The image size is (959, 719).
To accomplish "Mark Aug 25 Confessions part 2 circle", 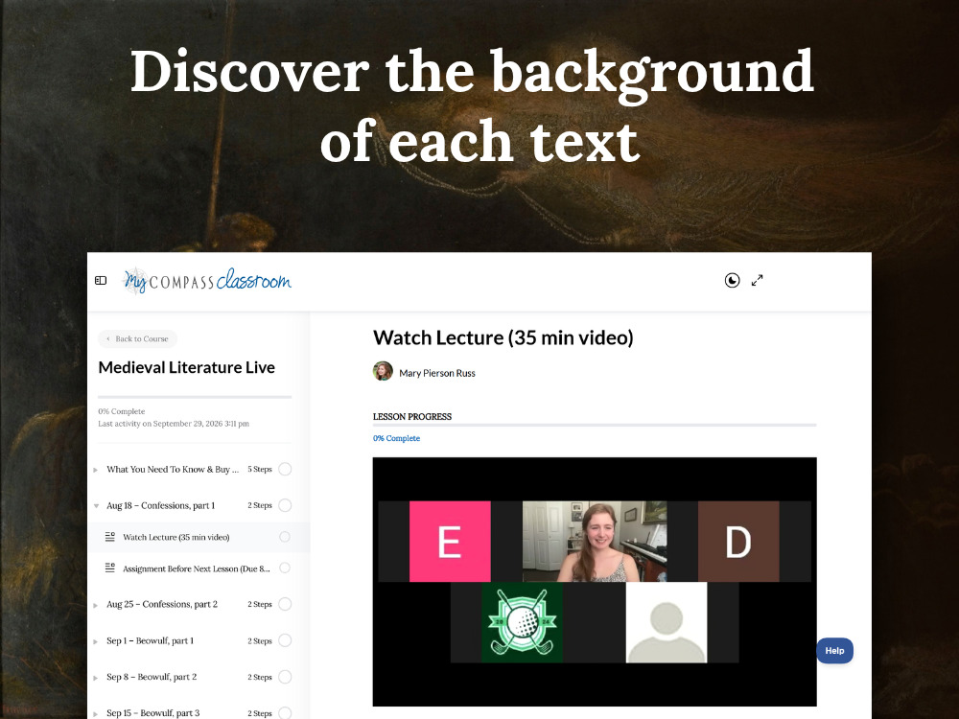I will pyautogui.click(x=285, y=604).
